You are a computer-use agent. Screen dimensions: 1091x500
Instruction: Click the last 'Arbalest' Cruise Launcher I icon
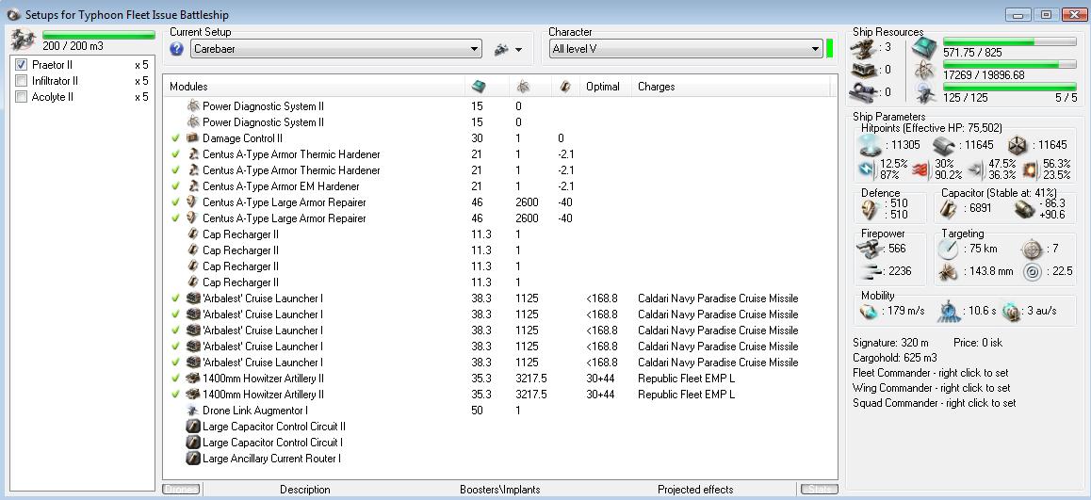click(x=193, y=363)
